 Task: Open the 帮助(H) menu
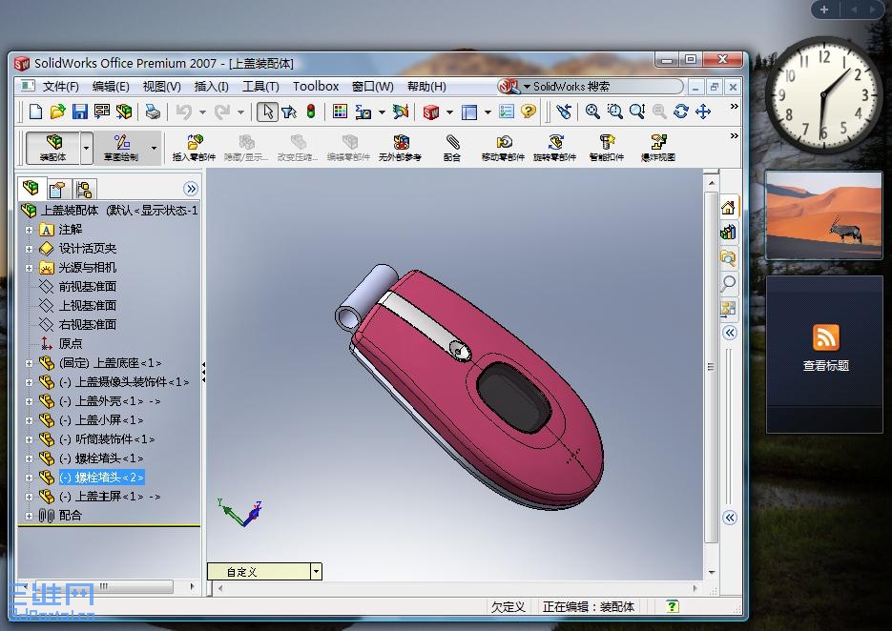[x=426, y=87]
